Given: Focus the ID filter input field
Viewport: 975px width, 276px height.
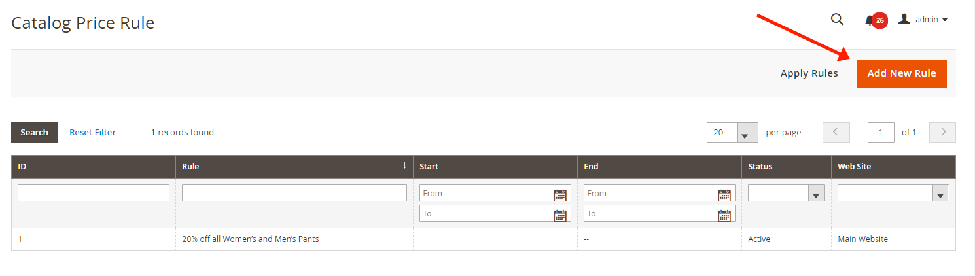Looking at the screenshot, I should pyautogui.click(x=94, y=193).
